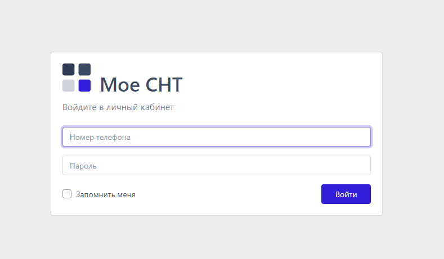This screenshot has height=259, width=444.
Task: Click the right end of the password field
Action: (x=360, y=166)
